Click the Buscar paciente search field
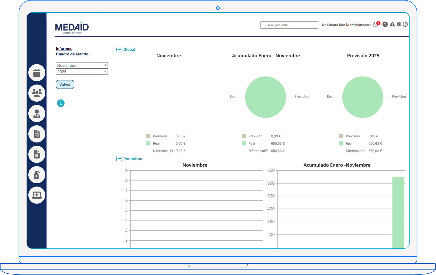This screenshot has height=275, width=436. pos(289,25)
